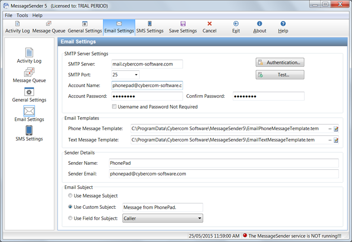
Task: Open SMS Settings from the toolbar
Action: click(150, 27)
